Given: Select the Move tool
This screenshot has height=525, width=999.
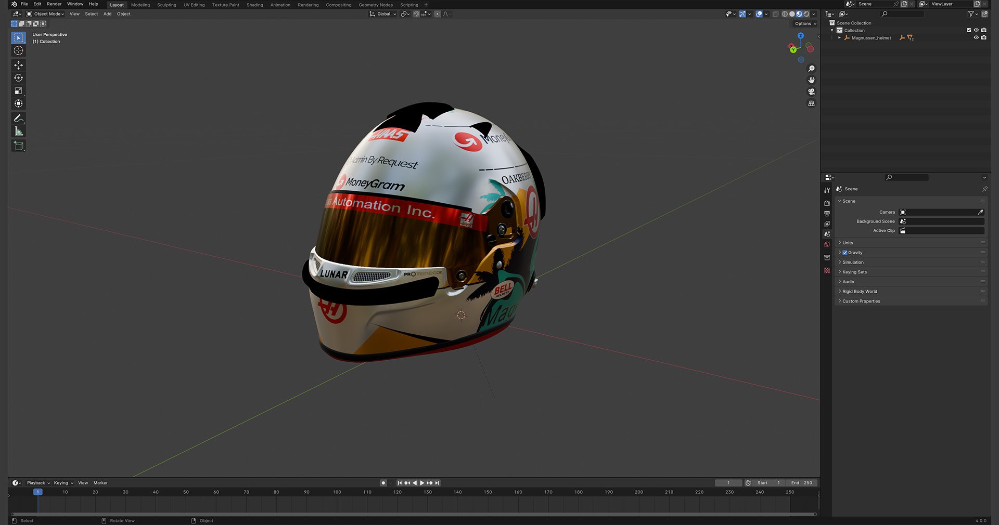Looking at the screenshot, I should [x=18, y=65].
